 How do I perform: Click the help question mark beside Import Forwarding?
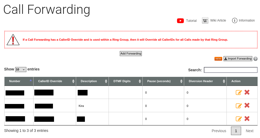(255, 59)
